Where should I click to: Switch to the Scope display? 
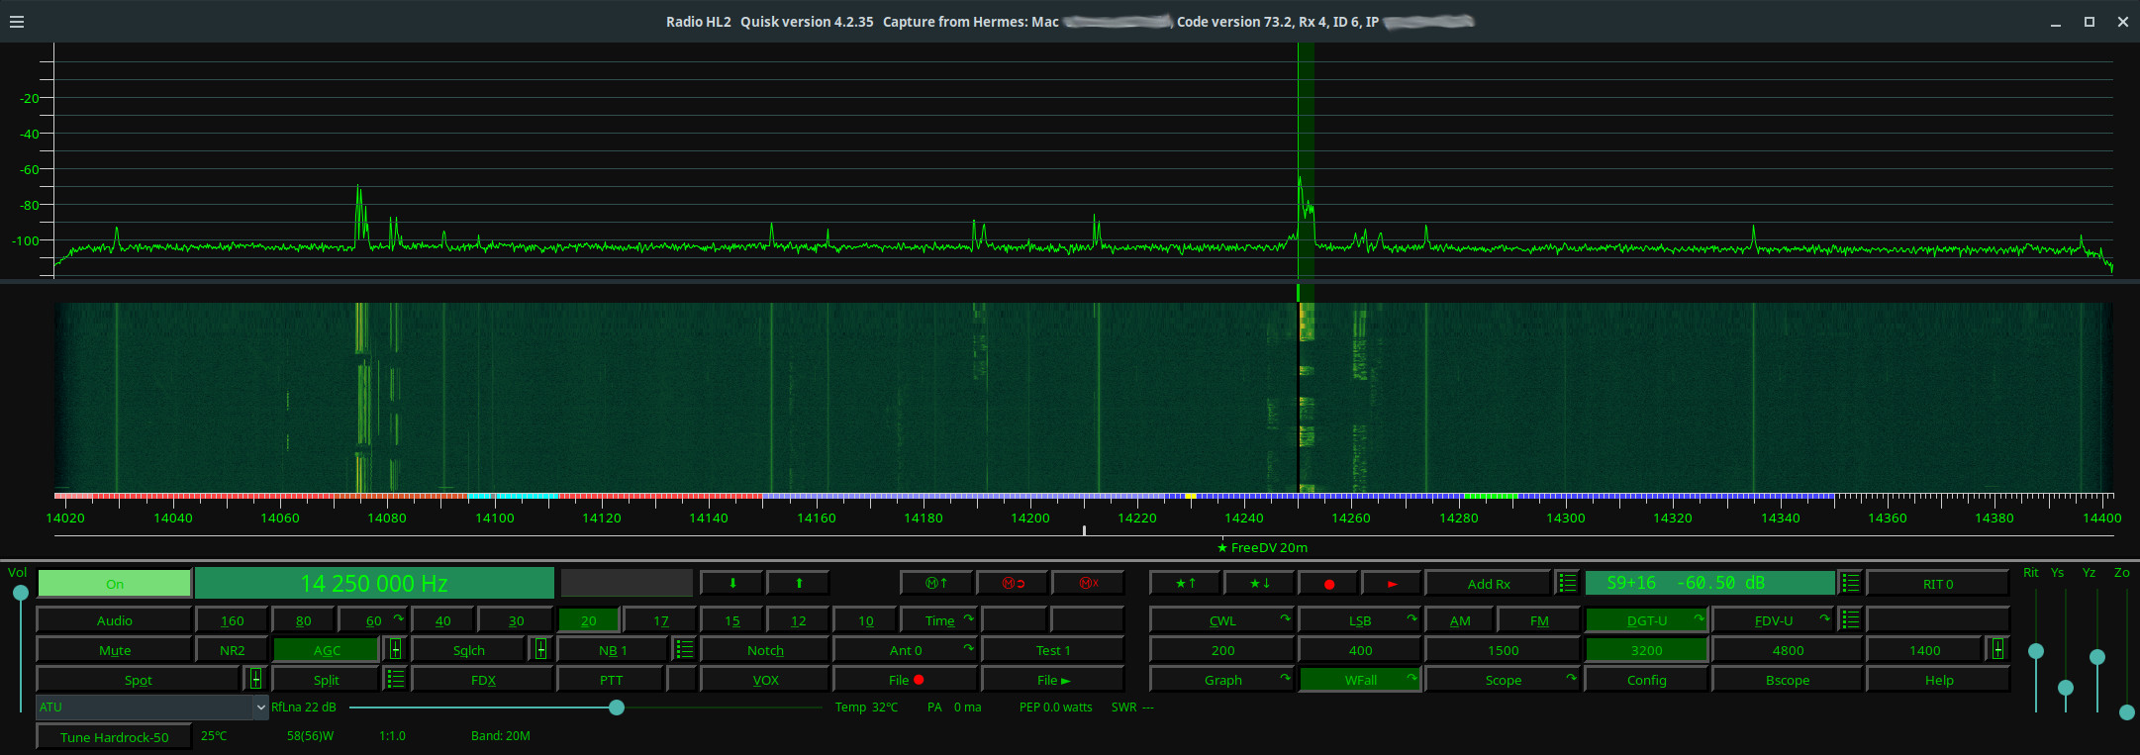(x=1503, y=680)
